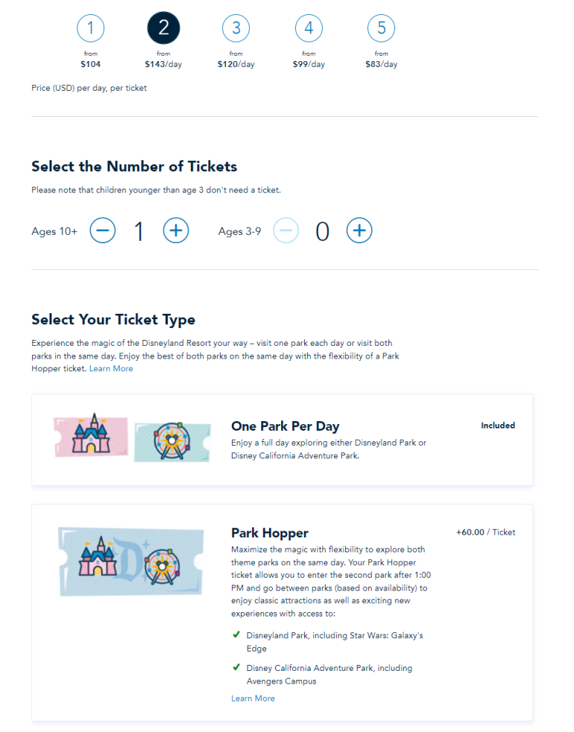The width and height of the screenshot is (574, 732).
Task: Select the One Park Per Day card
Action: (x=282, y=440)
